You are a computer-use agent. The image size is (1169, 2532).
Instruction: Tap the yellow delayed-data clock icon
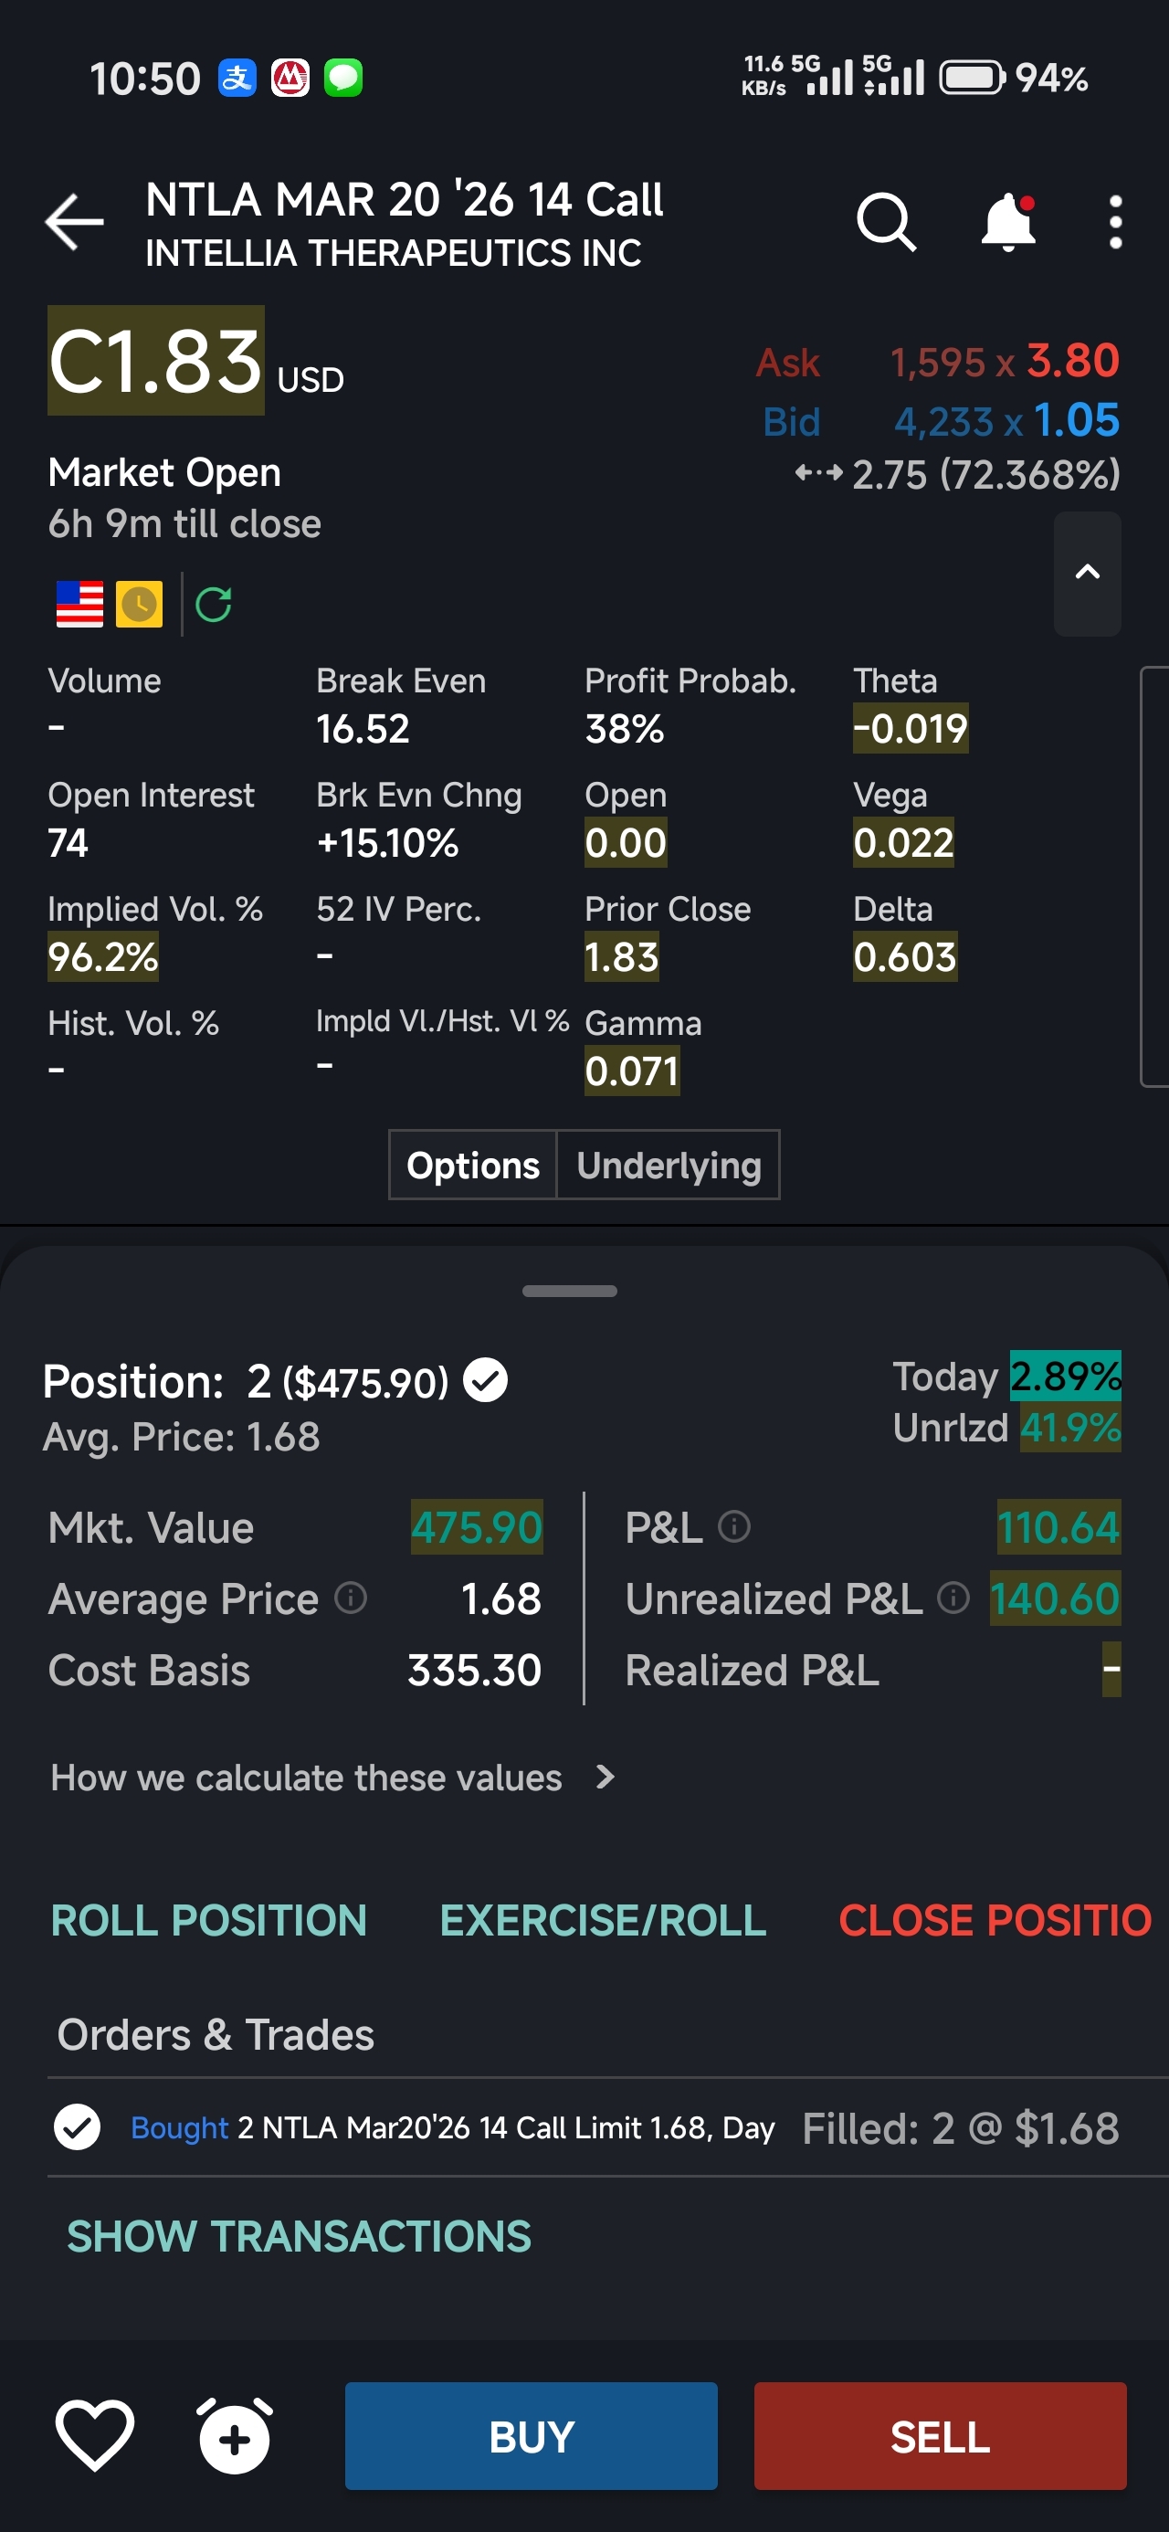pyautogui.click(x=140, y=605)
